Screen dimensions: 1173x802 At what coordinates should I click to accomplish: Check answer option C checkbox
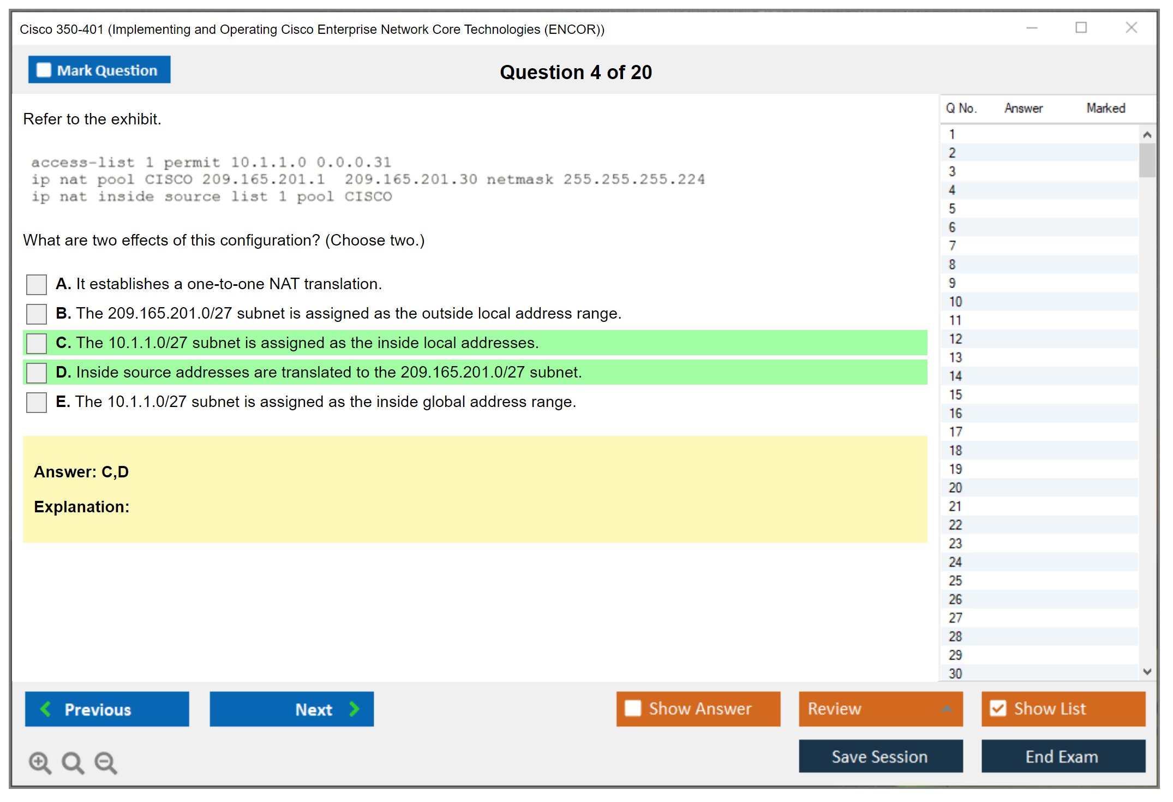[x=37, y=343]
